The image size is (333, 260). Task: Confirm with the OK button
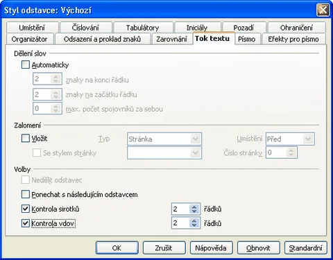(117, 248)
